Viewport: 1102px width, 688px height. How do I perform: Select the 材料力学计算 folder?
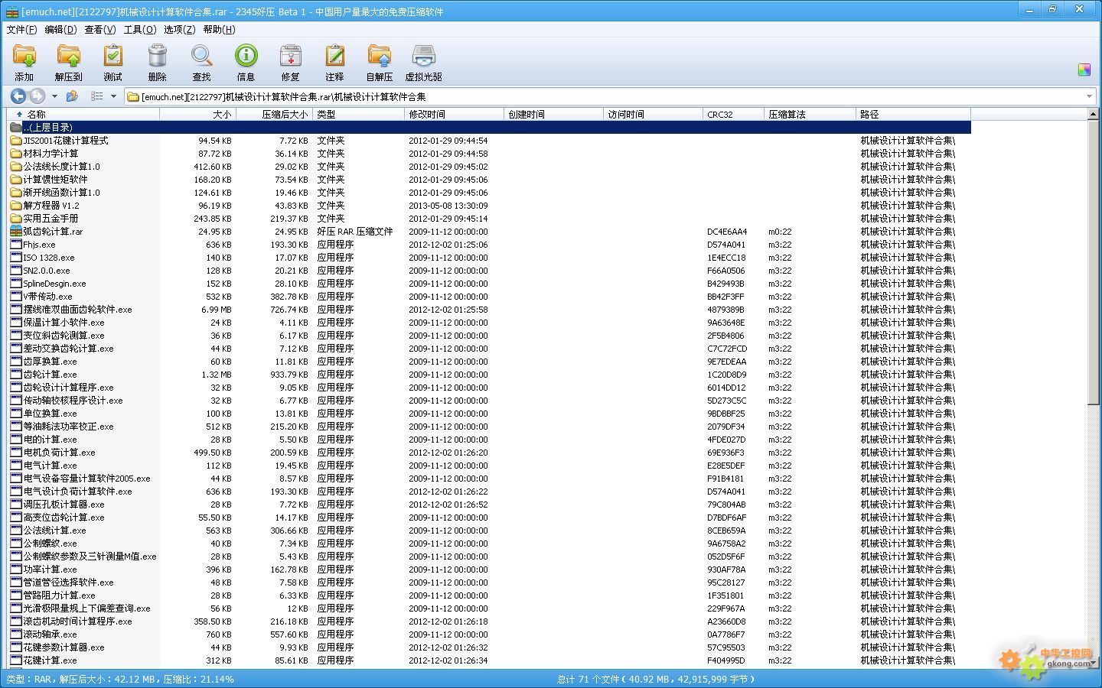pyautogui.click(x=51, y=154)
